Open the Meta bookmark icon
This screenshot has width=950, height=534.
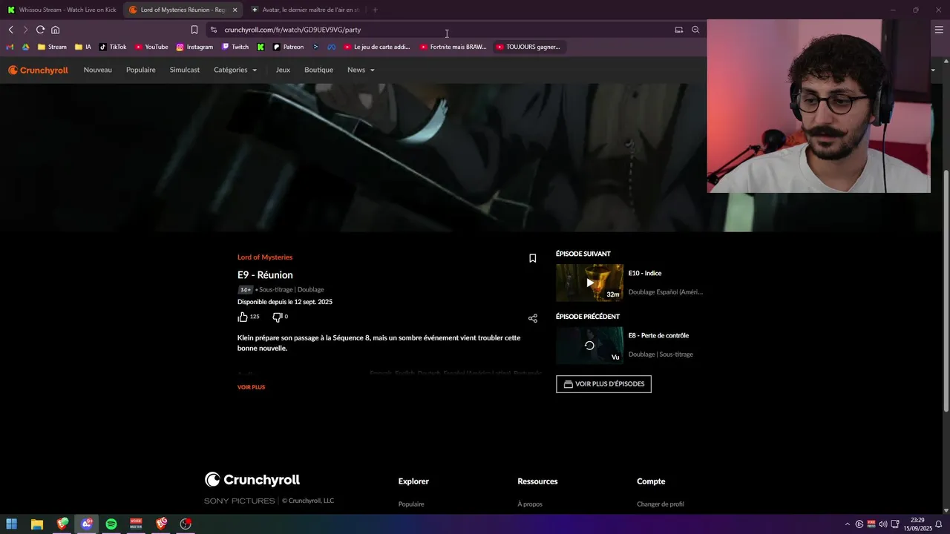pos(331,47)
